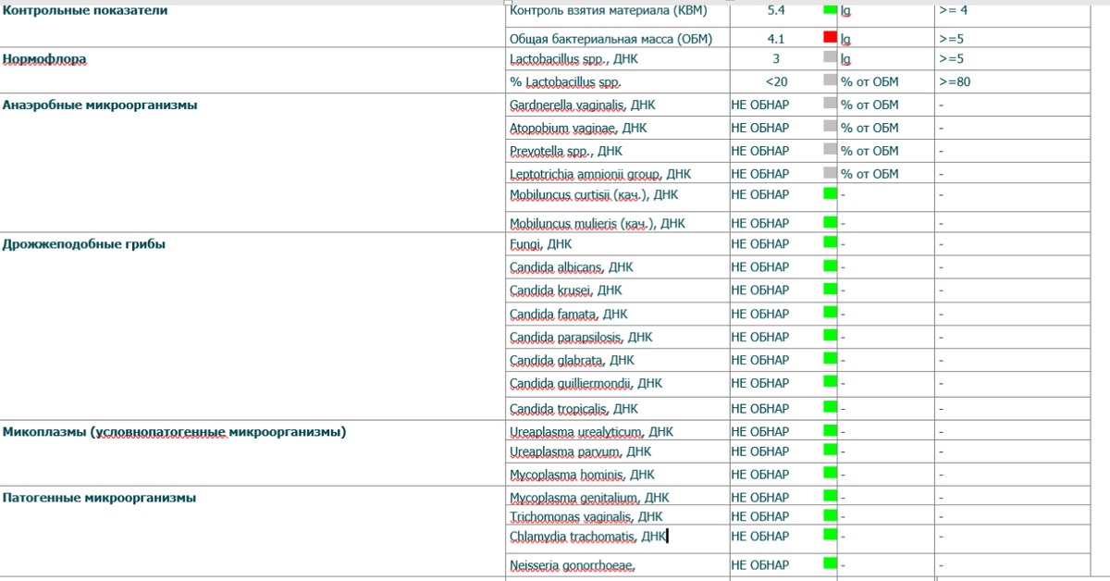Viewport: 1110px width, 581px height.
Task: Click green indicator in Fungi row
Action: [x=830, y=243]
